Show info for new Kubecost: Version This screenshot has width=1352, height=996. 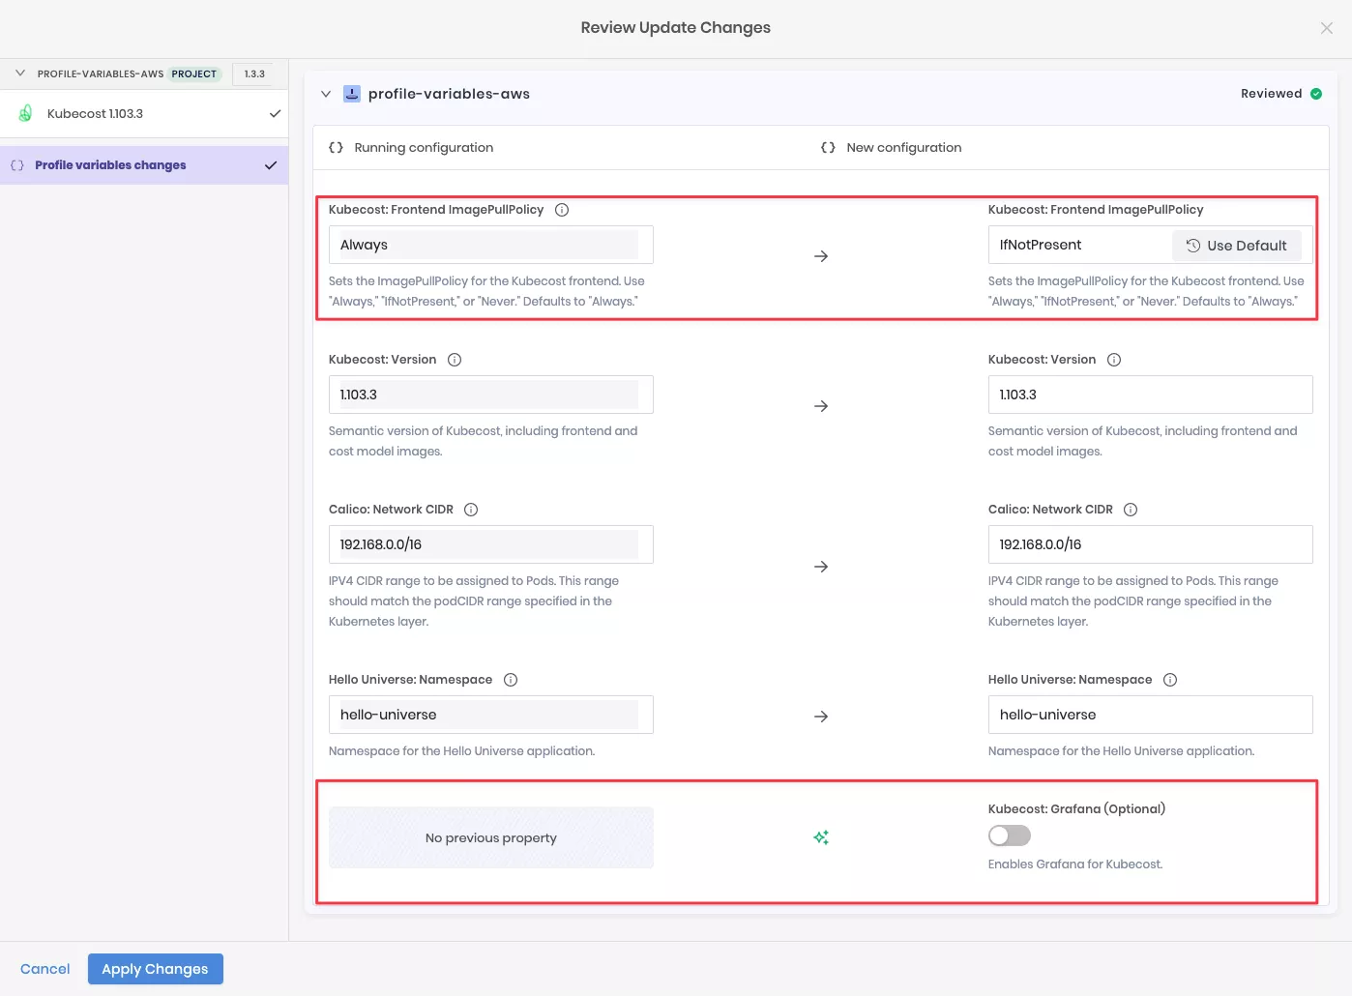(1114, 360)
